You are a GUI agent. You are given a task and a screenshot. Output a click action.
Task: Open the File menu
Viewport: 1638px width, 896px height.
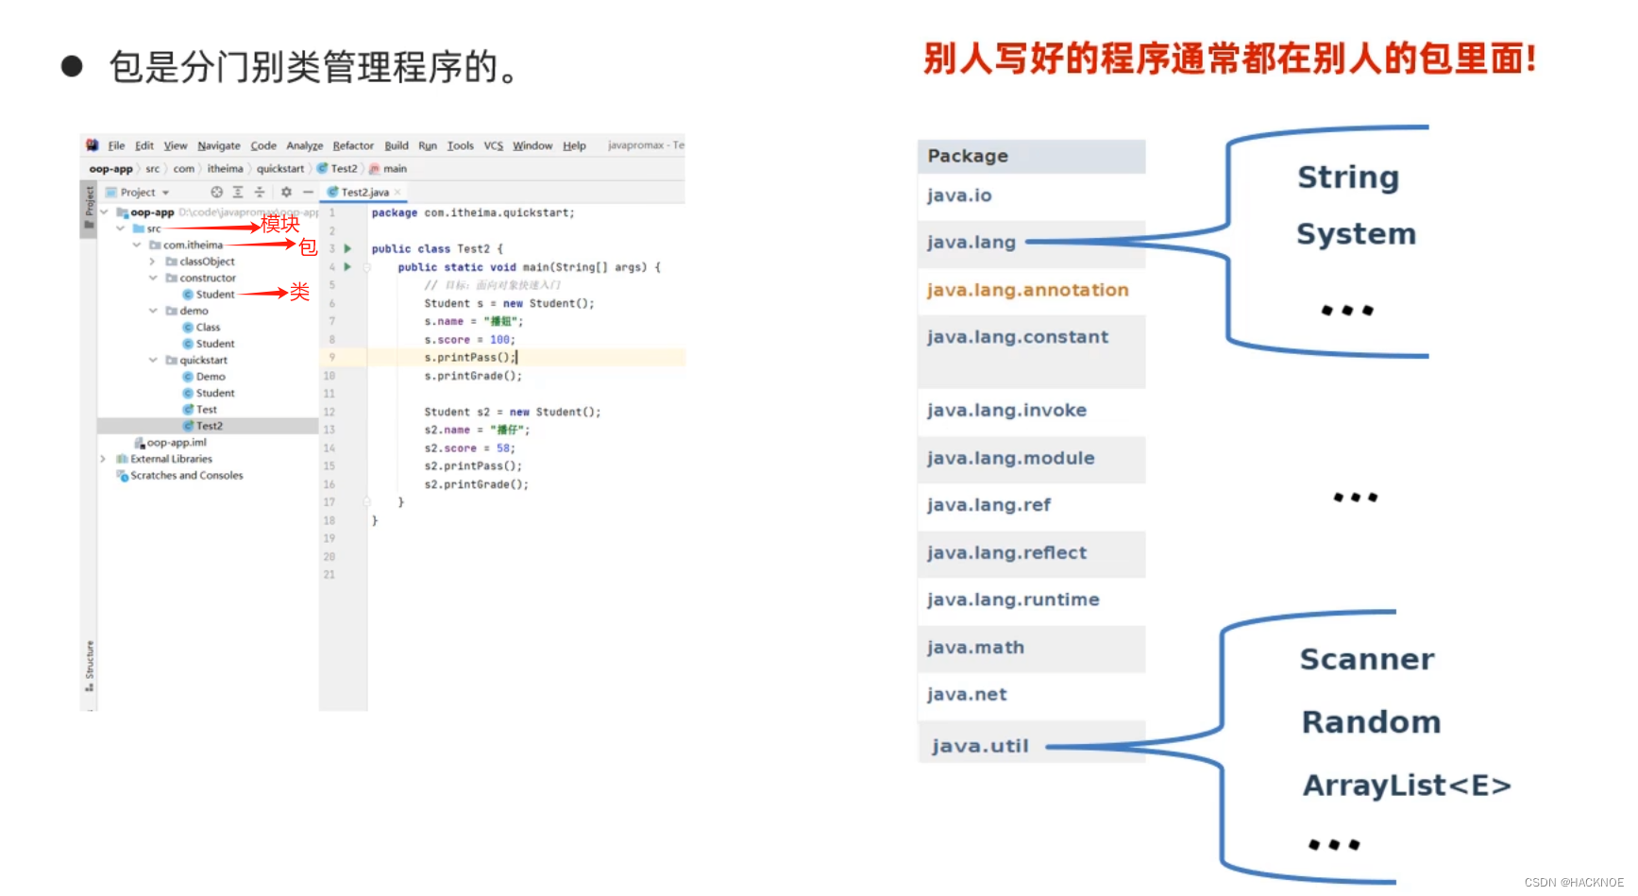116,146
